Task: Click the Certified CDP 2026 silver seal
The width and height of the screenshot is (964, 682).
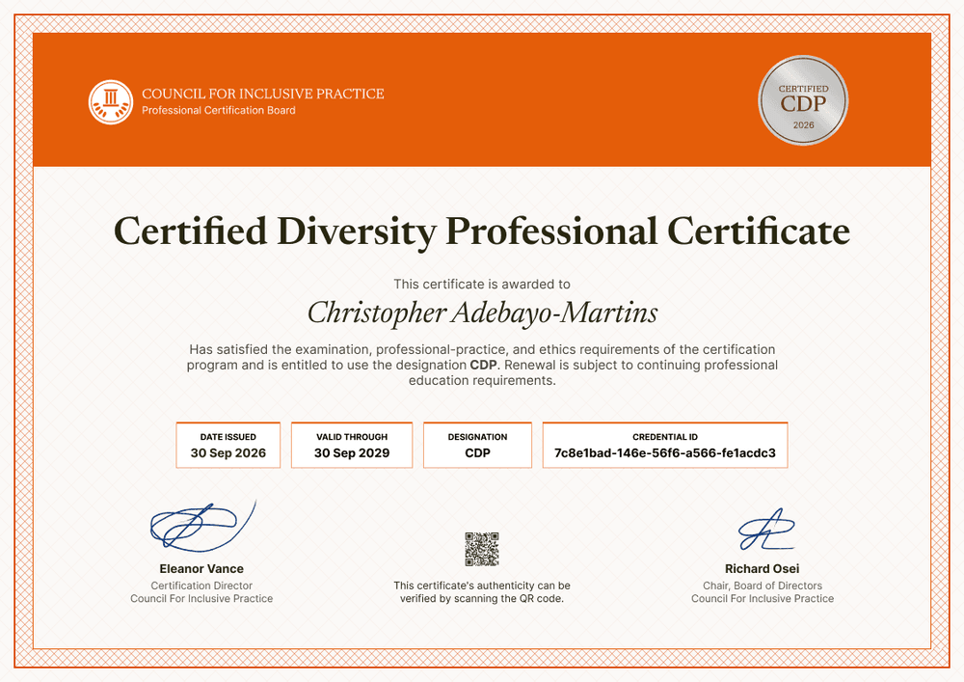Action: point(803,100)
